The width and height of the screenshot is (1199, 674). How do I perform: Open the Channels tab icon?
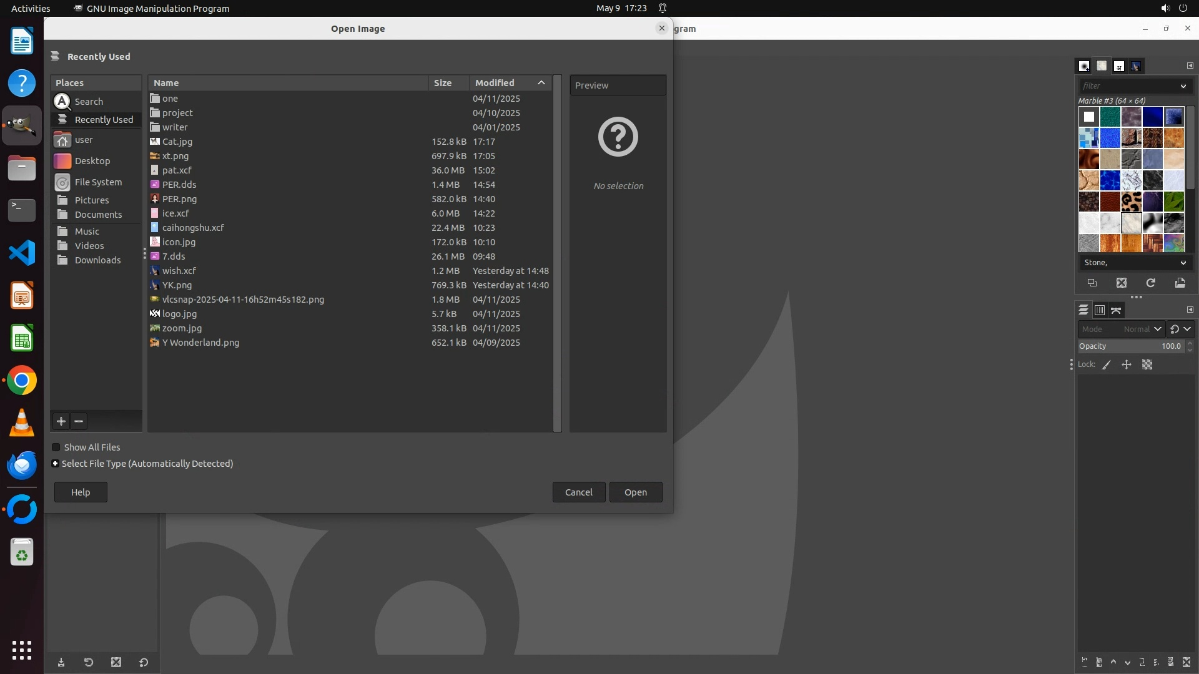coord(1100,310)
